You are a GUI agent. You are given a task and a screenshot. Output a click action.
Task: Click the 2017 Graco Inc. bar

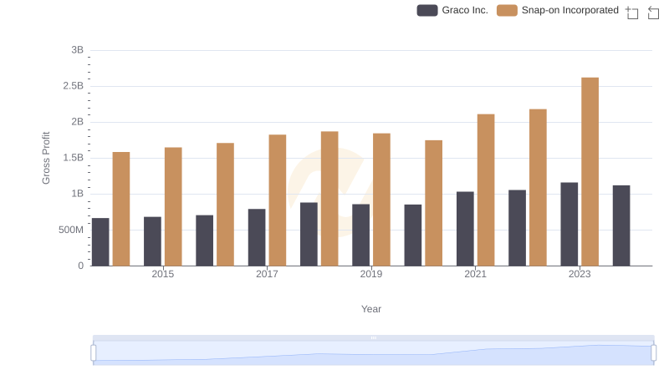257,237
